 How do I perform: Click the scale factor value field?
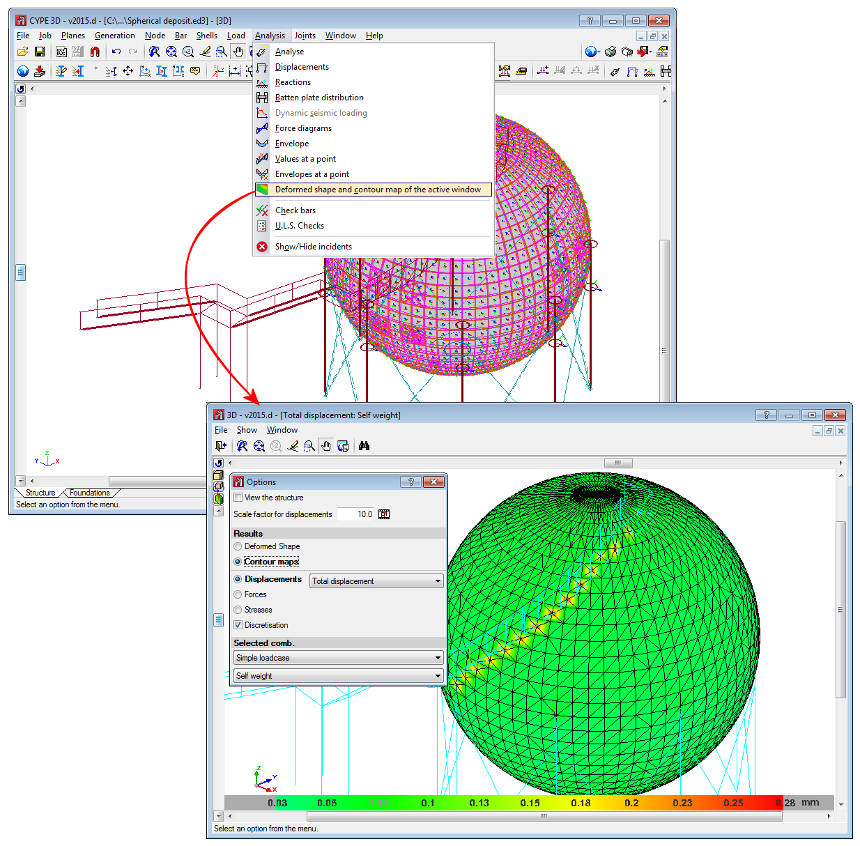tap(356, 514)
